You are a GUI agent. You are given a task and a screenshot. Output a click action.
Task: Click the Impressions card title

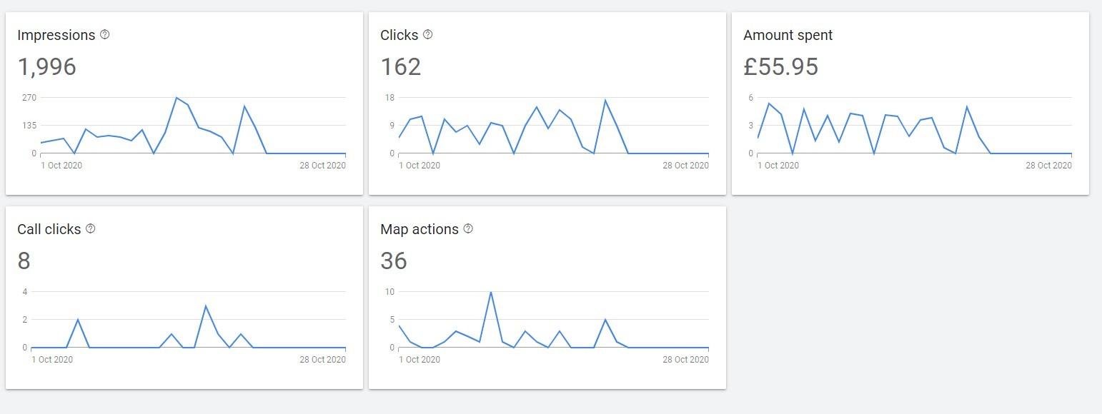click(x=56, y=35)
